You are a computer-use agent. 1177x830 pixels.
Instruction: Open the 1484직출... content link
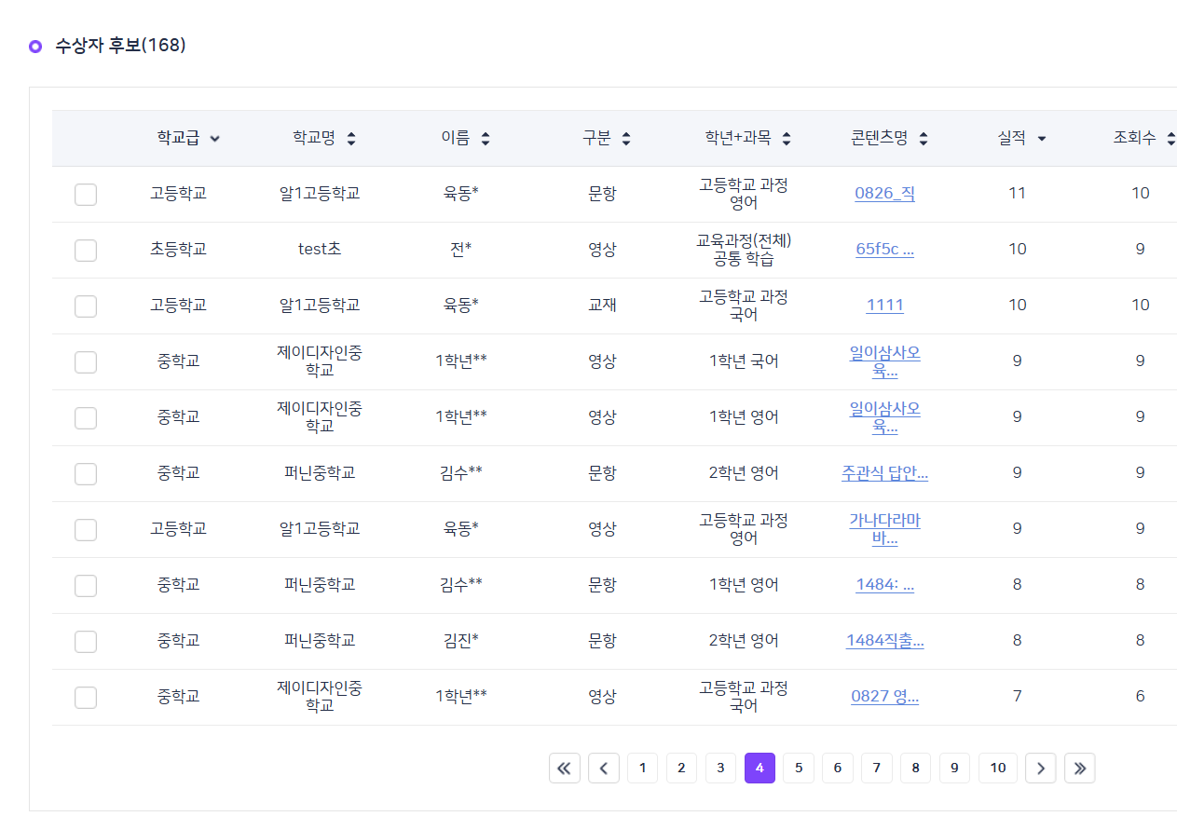coord(884,641)
